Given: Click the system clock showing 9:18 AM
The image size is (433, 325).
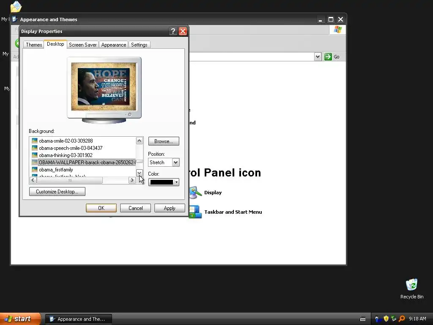Looking at the screenshot, I should (x=417, y=319).
